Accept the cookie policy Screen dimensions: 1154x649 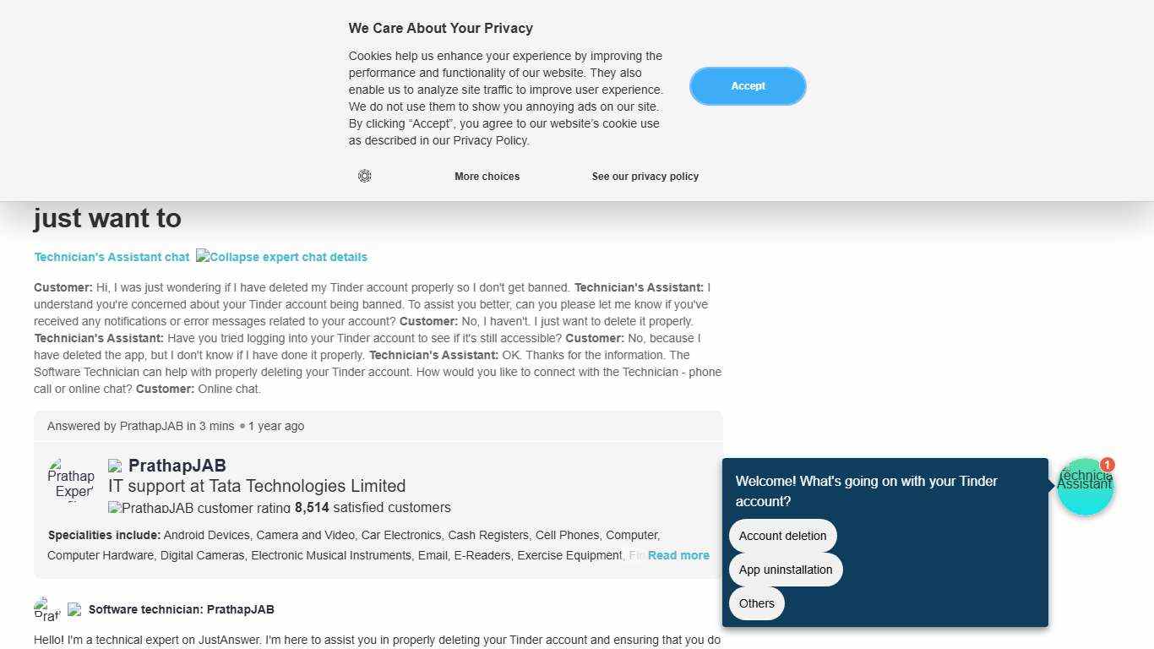pos(748,86)
